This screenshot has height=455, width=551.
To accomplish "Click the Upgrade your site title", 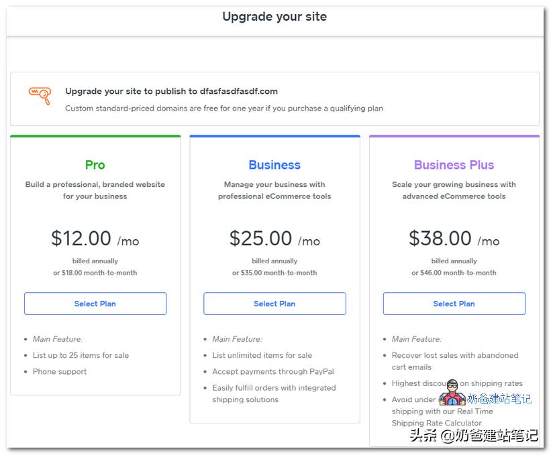I will click(x=274, y=17).
